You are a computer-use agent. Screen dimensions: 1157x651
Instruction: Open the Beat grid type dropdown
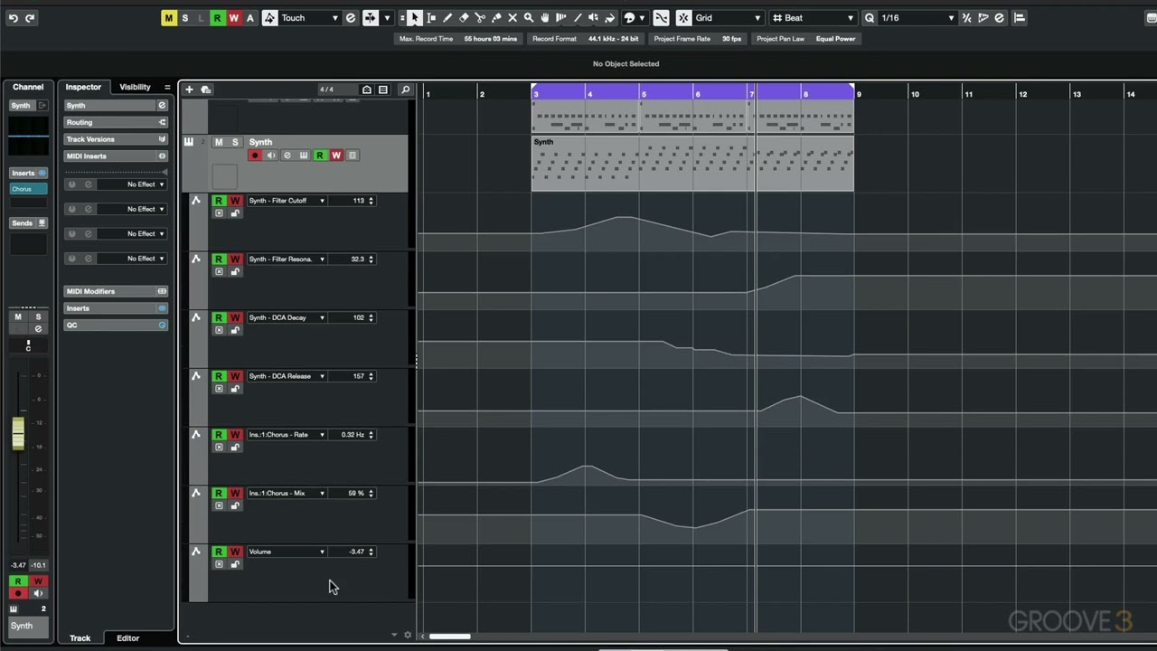tap(819, 18)
